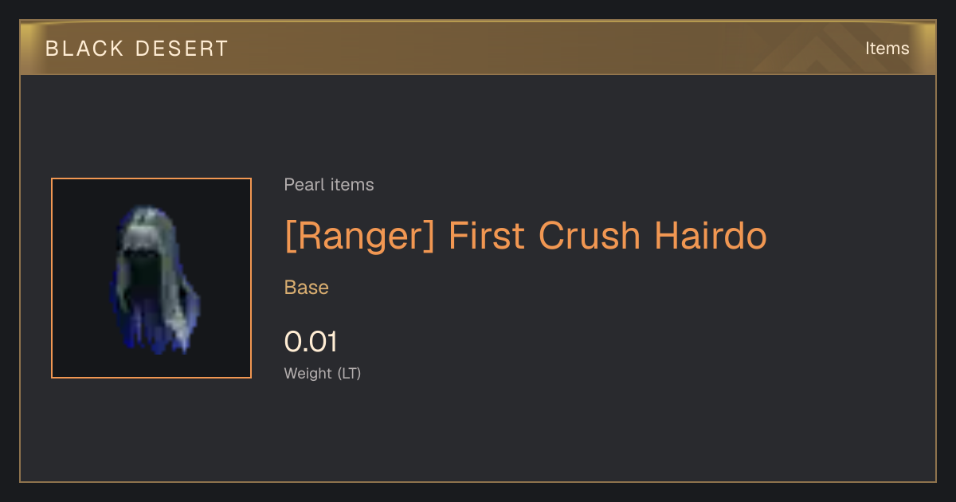Click the Weight (LT) caption

323,373
